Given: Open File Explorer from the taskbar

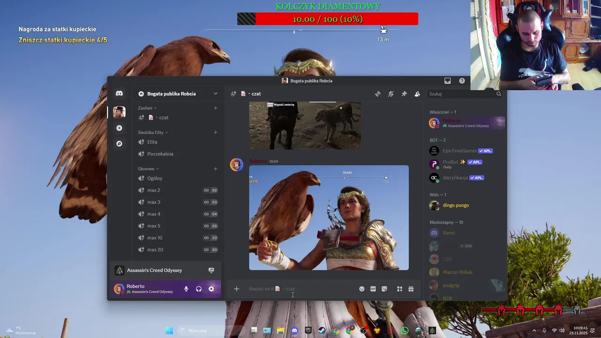Looking at the screenshot, I should click(281, 330).
